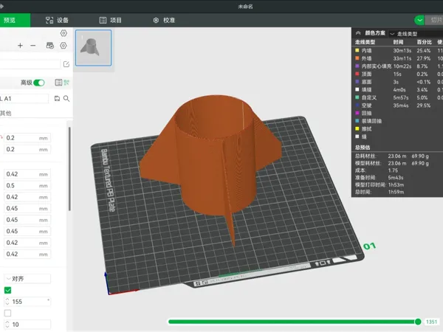The image size is (443, 332).
Task: Click the green 自定义 color swatch
Action: click(357, 97)
